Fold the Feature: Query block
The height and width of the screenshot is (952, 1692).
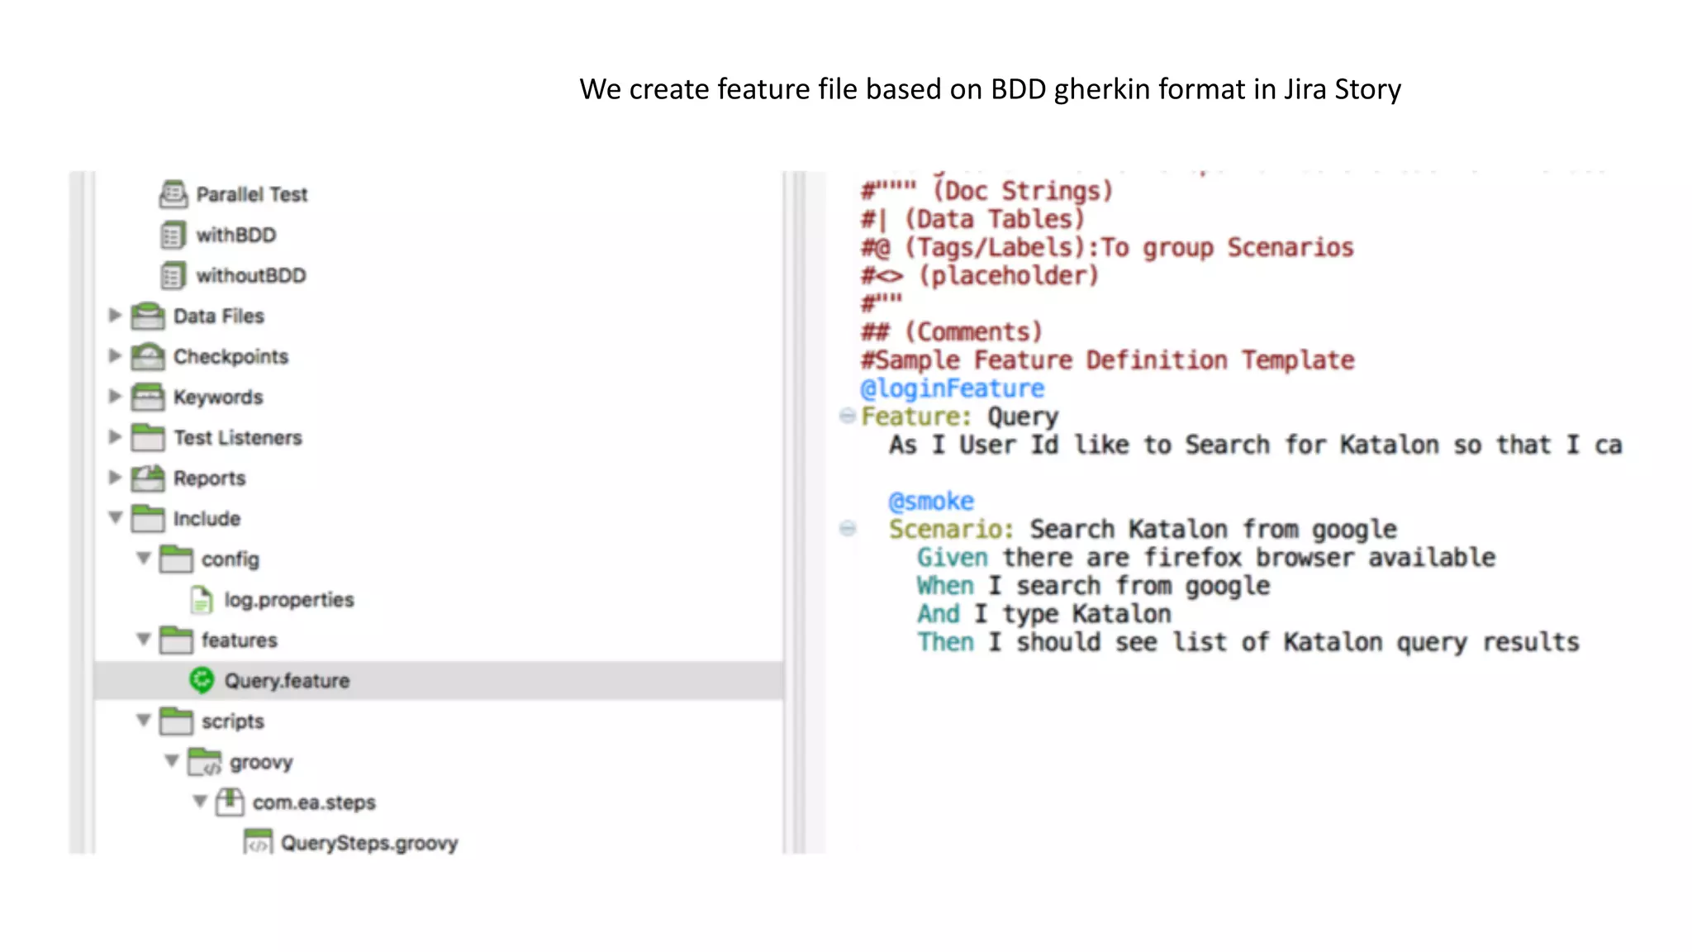tap(847, 416)
